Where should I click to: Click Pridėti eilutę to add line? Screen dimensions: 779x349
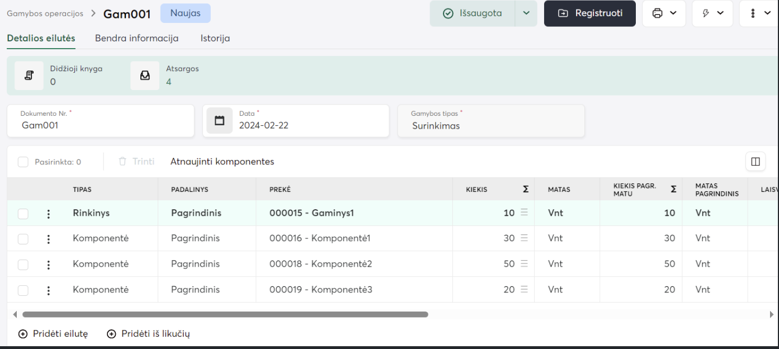[x=53, y=334]
